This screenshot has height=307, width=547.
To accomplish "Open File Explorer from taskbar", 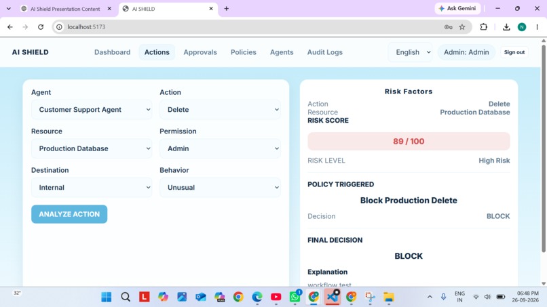I will (389, 297).
